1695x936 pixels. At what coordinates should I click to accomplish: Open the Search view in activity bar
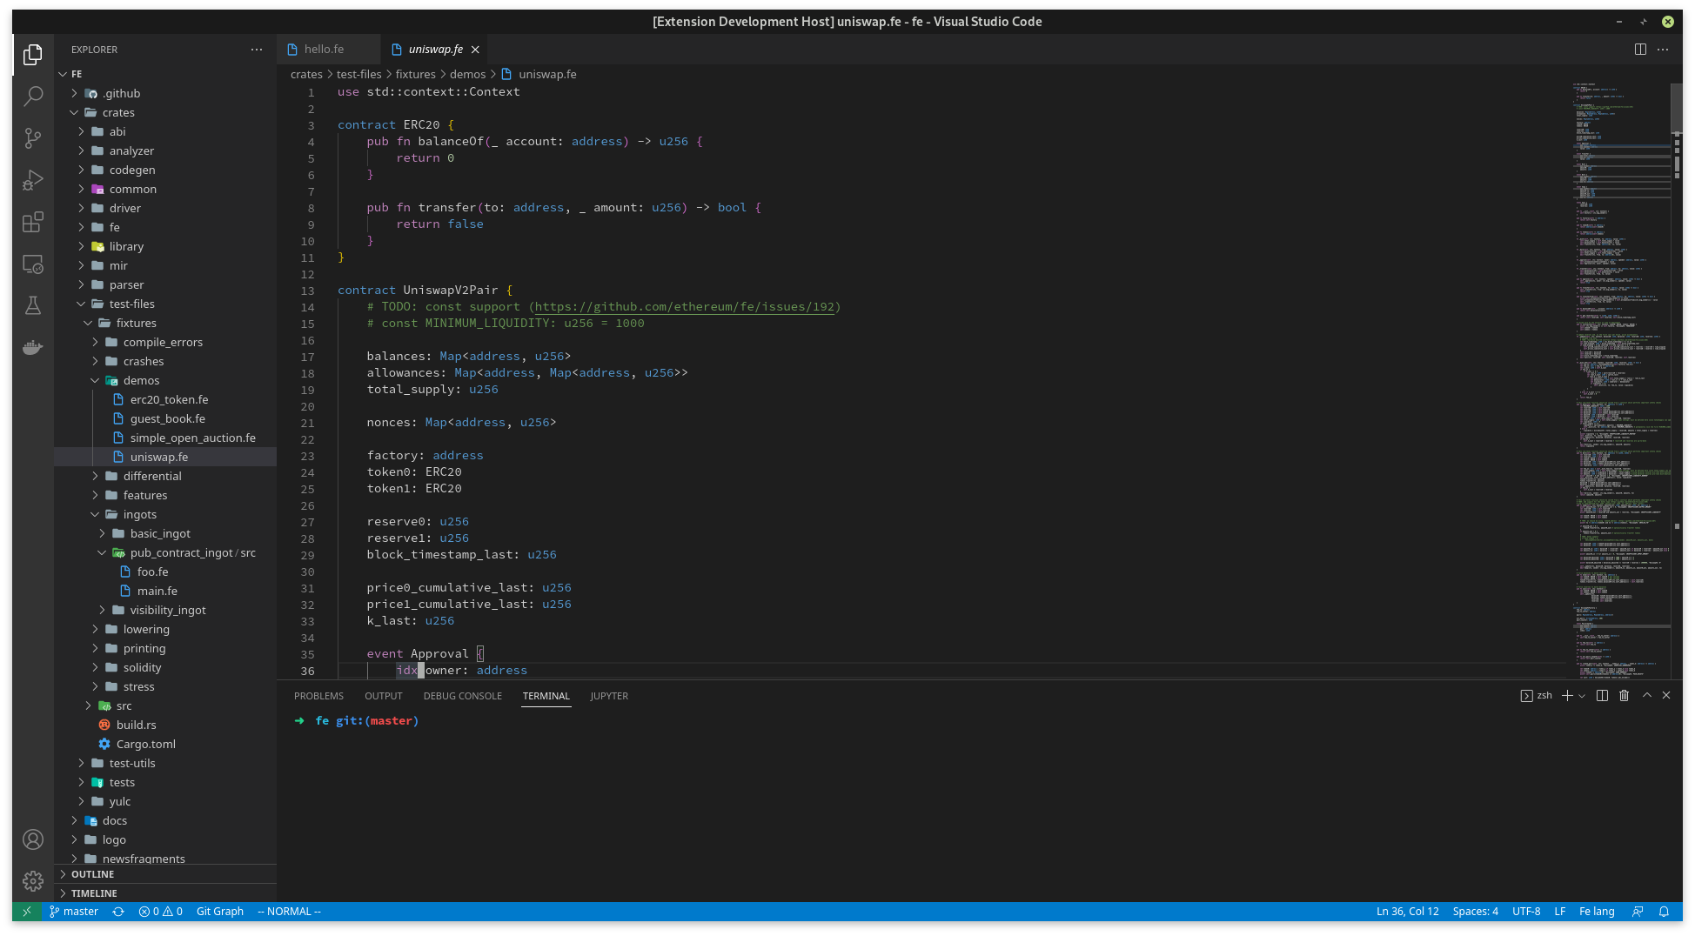pyautogui.click(x=33, y=97)
